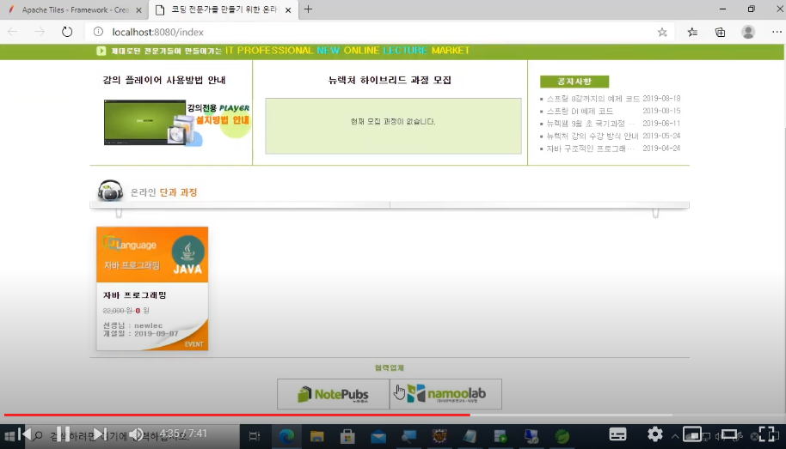Open notice 뉴렉쌤 9월 초 국기과정

590,124
